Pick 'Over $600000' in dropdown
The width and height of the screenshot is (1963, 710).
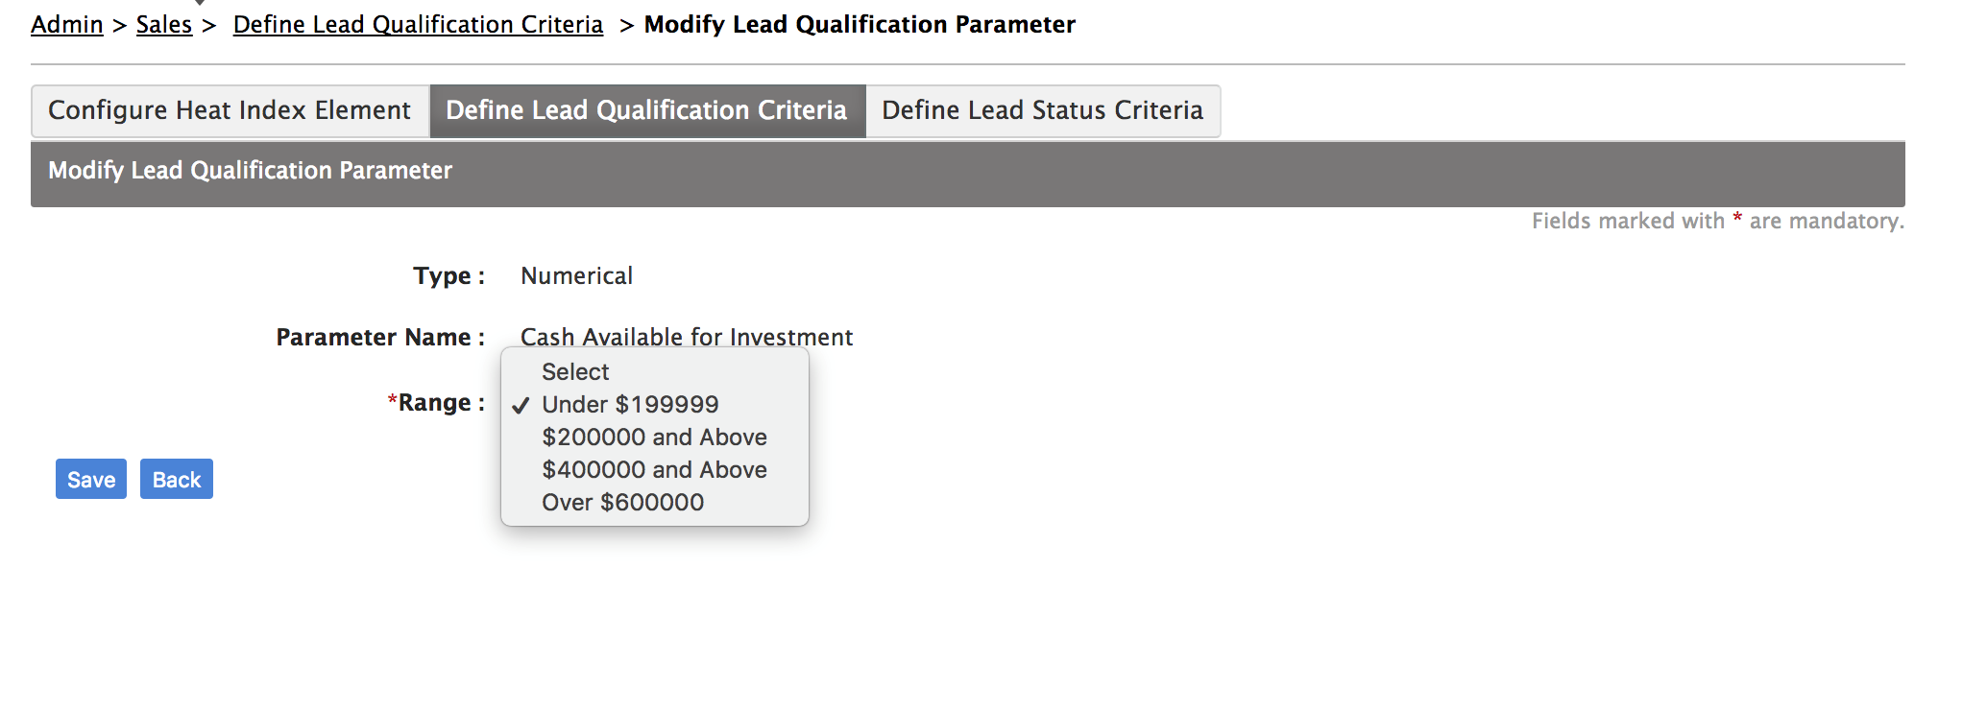click(x=622, y=503)
